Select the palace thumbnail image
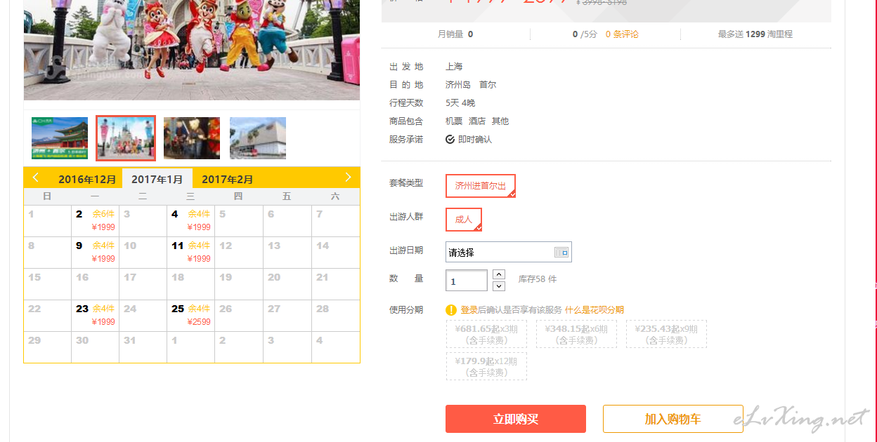This screenshot has height=442, width=877. click(60, 138)
